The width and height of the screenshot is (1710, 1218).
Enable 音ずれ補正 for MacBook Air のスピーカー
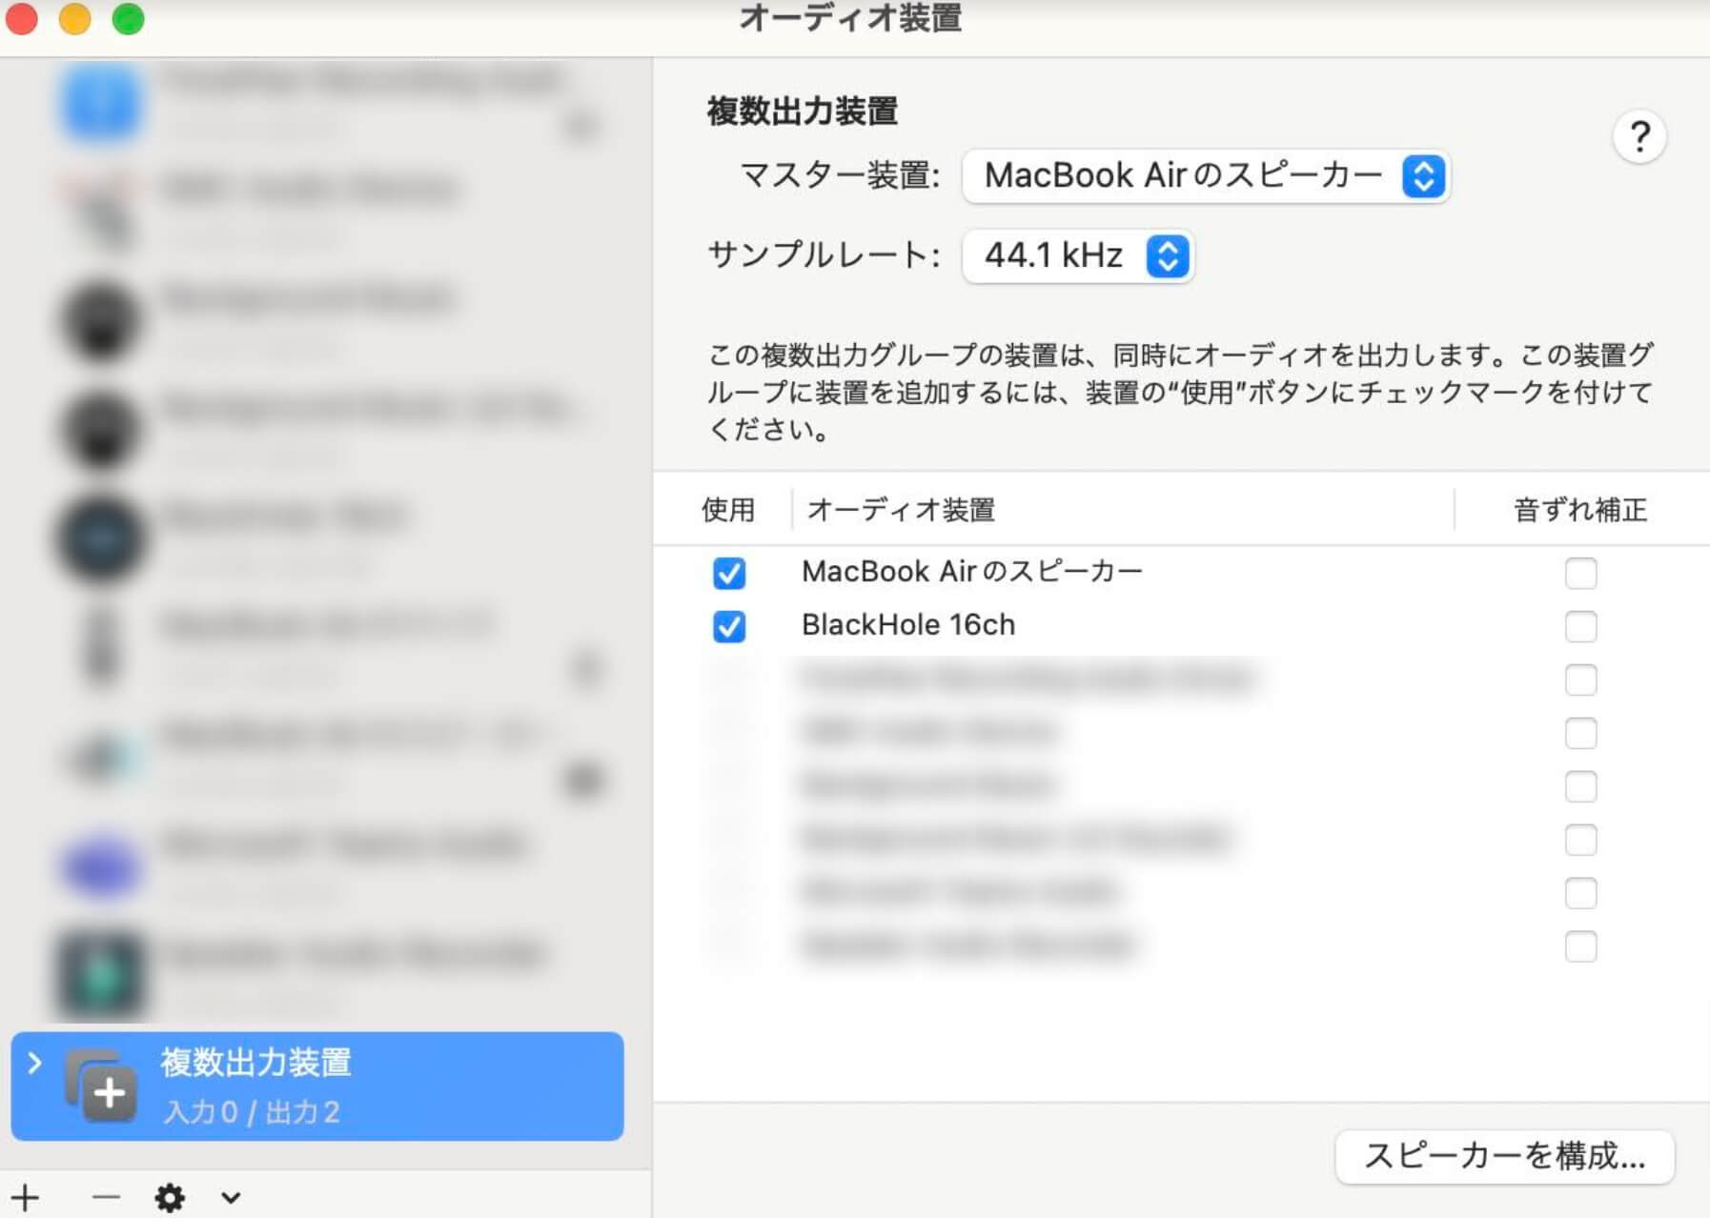(x=1580, y=573)
